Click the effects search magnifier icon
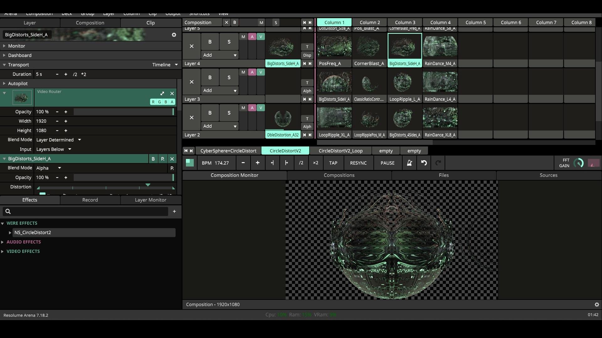The image size is (602, 338). (x=8, y=212)
